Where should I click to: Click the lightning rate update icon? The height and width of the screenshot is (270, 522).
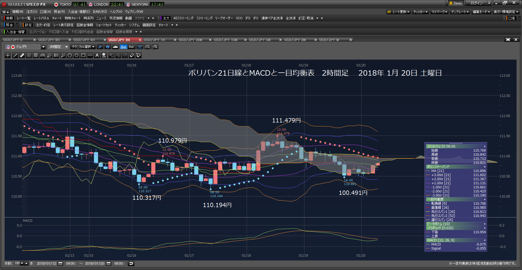[389, 12]
